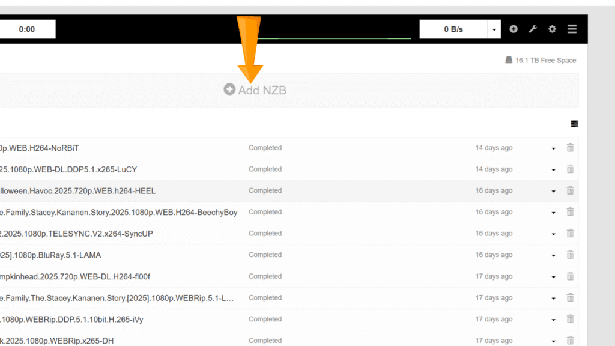Image resolution: width=615 pixels, height=346 pixels.
Task: Remove the TELESYNC SyncUP entry with trash
Action: (570, 234)
